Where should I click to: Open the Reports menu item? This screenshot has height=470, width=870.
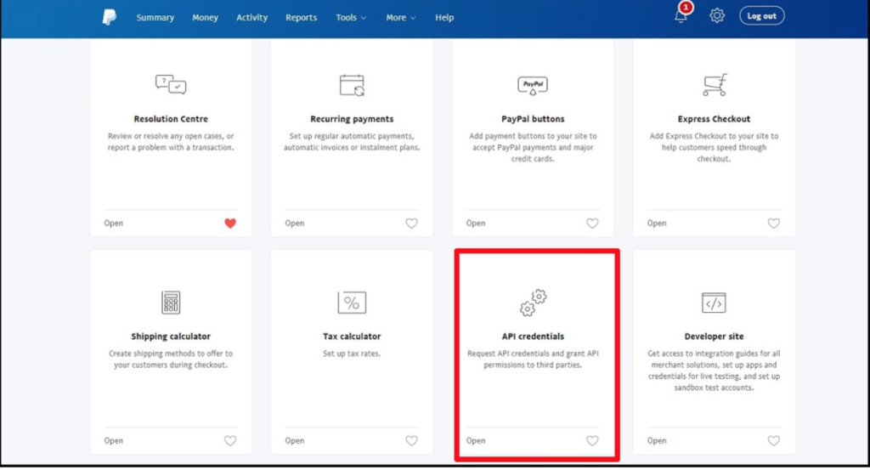(301, 18)
